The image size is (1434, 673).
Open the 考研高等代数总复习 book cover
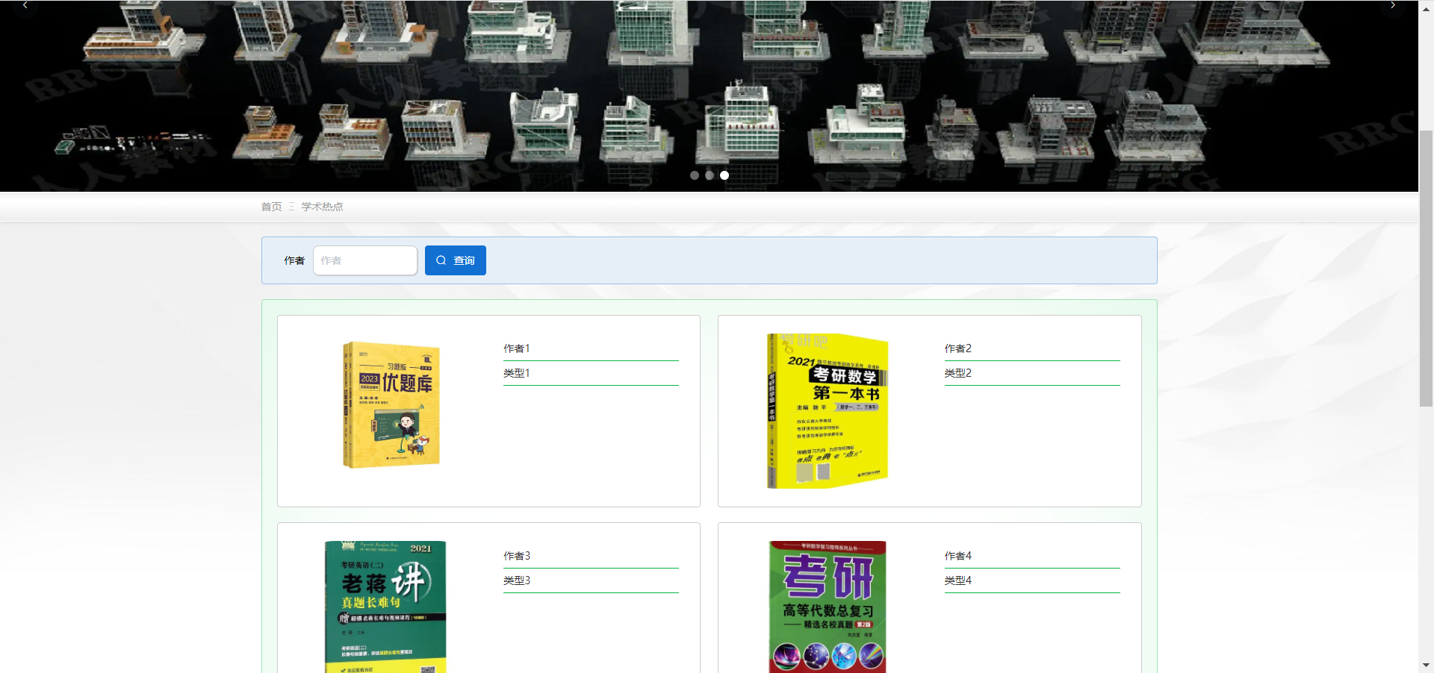(x=828, y=607)
